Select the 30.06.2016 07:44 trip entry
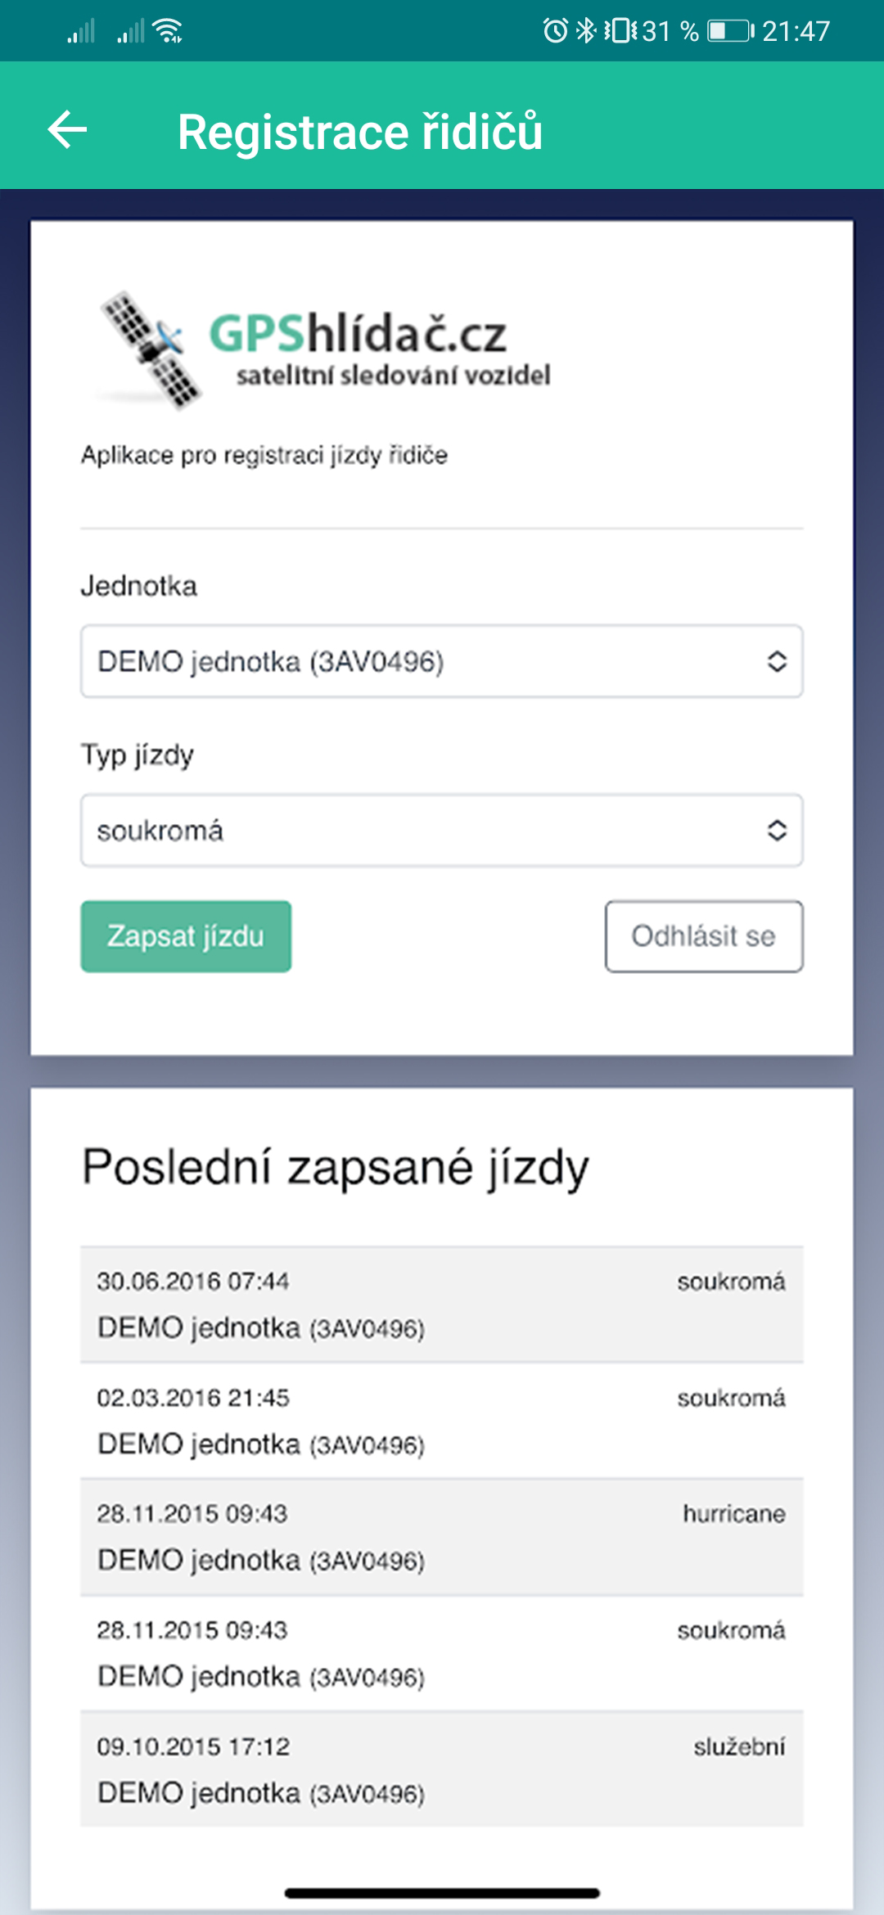The width and height of the screenshot is (884, 1915). [441, 1304]
